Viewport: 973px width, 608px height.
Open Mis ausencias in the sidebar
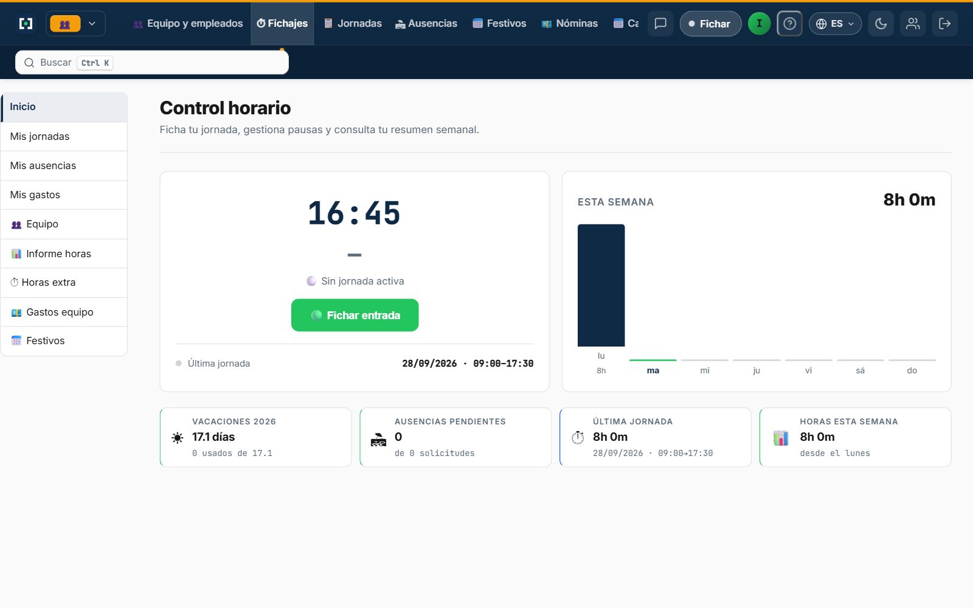64,166
